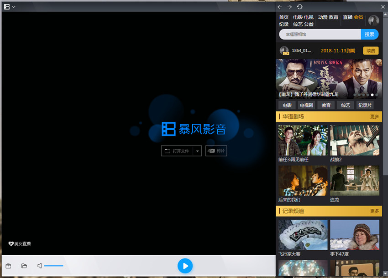Click the user avatar at top right

click(373, 20)
